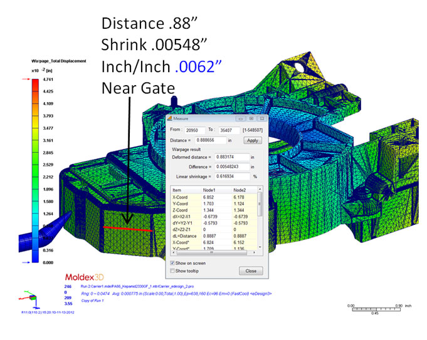This screenshot has height=340, width=427.
Task: Click the table's vertical scrollbar down arrow
Action: [x=260, y=247]
